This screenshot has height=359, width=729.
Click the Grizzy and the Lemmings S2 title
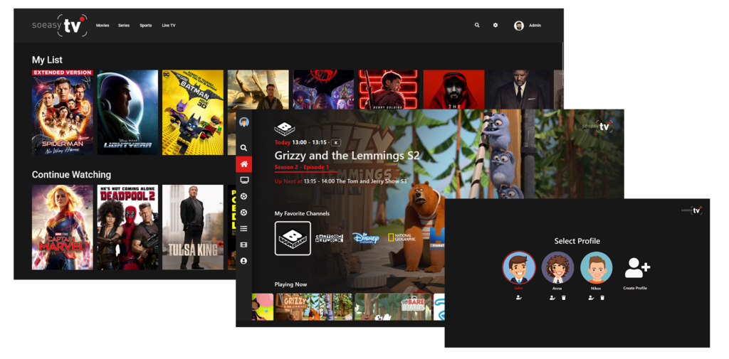pos(347,156)
